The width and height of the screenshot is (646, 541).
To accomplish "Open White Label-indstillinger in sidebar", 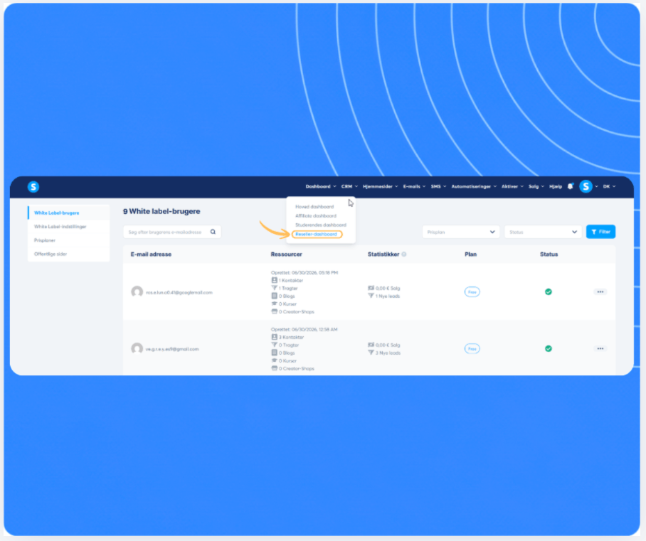I will click(60, 227).
